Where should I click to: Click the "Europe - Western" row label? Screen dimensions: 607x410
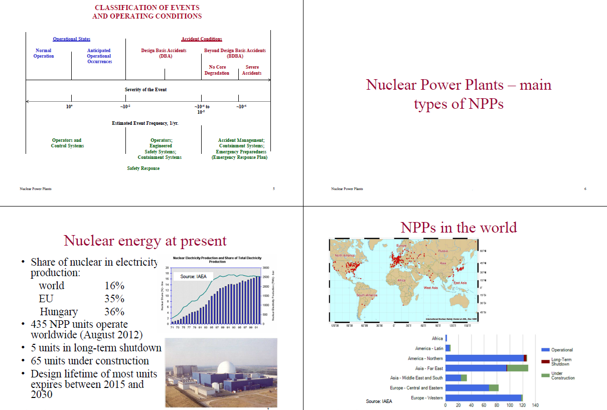point(427,397)
